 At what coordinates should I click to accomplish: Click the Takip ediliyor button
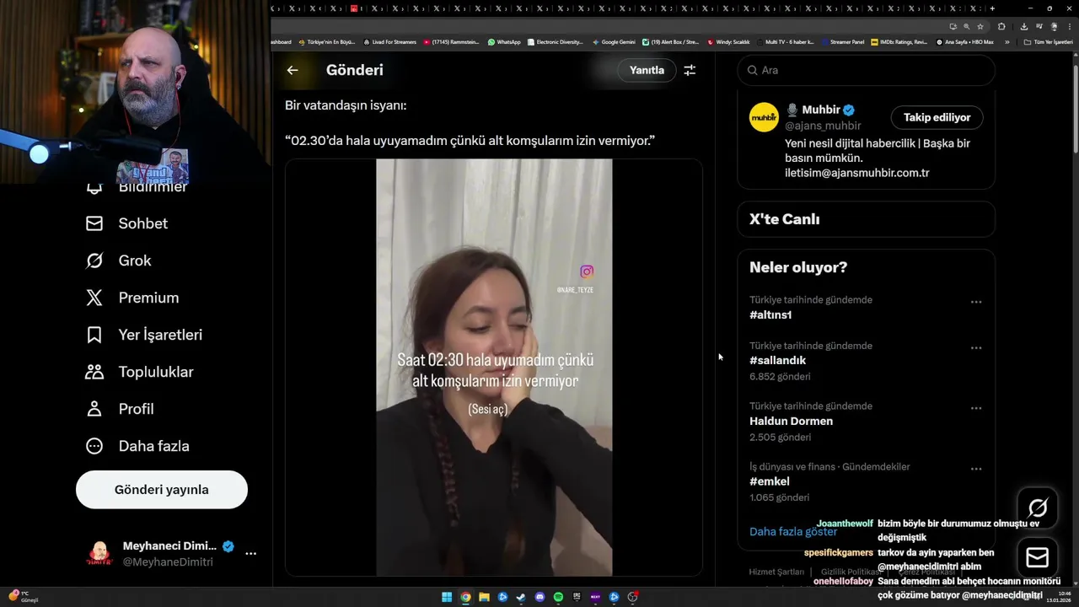pos(937,117)
